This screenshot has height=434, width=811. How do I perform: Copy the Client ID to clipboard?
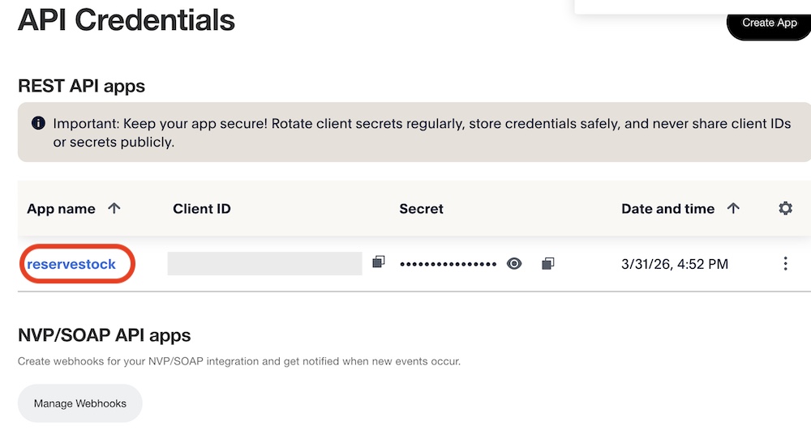coord(378,262)
